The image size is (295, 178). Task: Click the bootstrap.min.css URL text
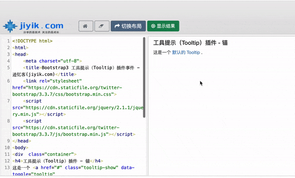coord(65,94)
